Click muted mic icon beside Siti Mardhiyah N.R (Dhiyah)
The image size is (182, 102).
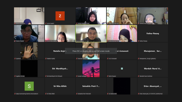pyautogui.click(x=46, y=76)
